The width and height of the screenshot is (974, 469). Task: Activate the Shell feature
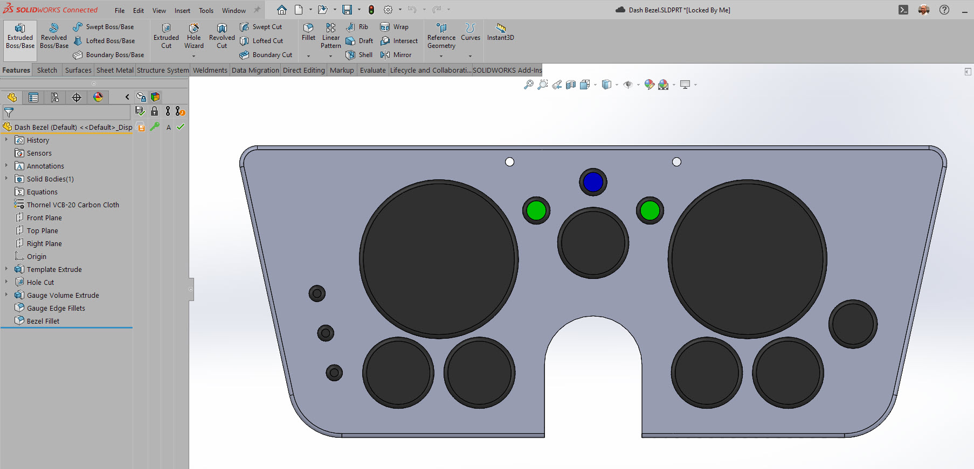360,55
